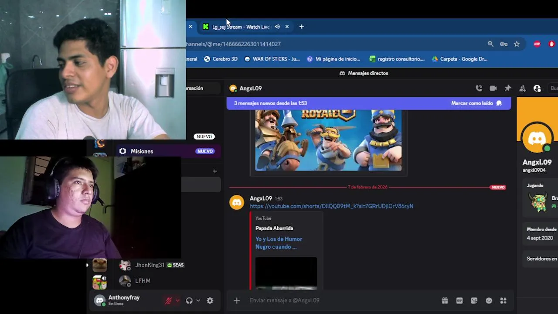Image resolution: width=558 pixels, height=314 pixels.
Task: Toggle the user profile panel icon
Action: pyautogui.click(x=537, y=88)
